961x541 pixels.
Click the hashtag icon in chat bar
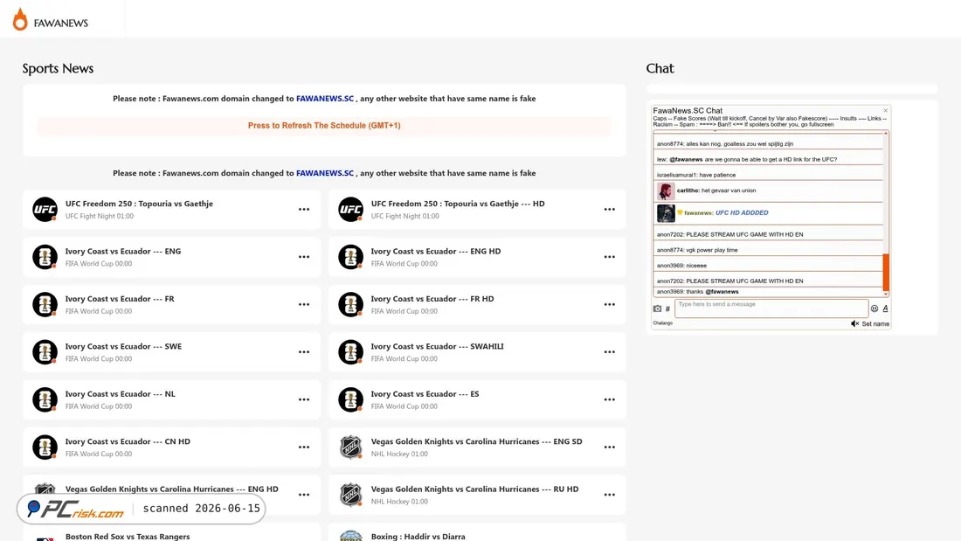pyautogui.click(x=667, y=309)
